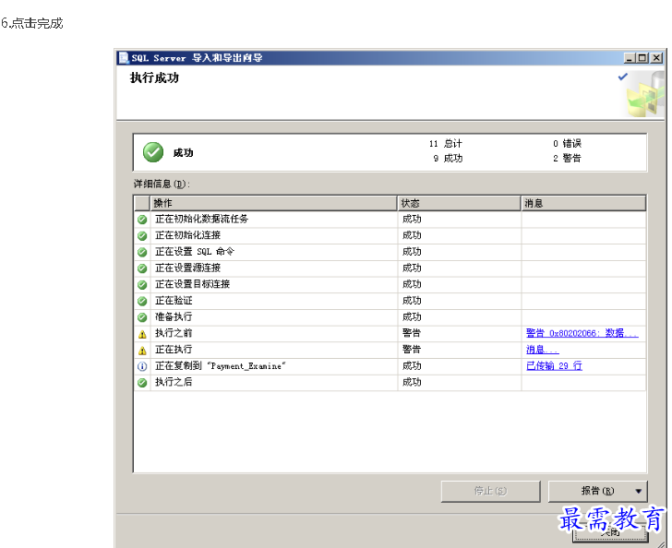Click the 报告(R) button
Image resolution: width=672 pixels, height=548 pixels.
tap(597, 491)
